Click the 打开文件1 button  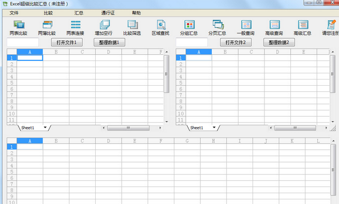pos(67,42)
